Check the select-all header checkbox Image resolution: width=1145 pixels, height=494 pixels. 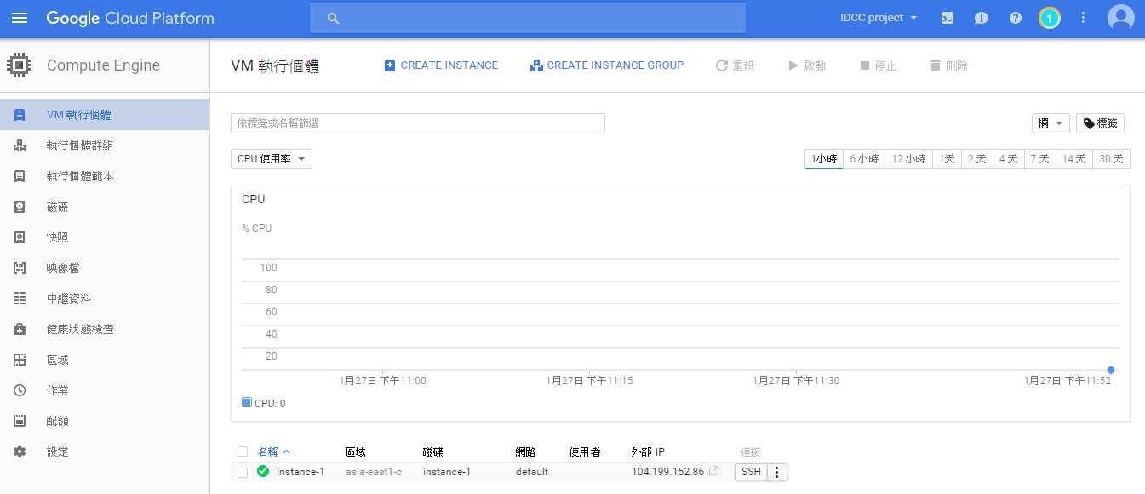[x=243, y=451]
